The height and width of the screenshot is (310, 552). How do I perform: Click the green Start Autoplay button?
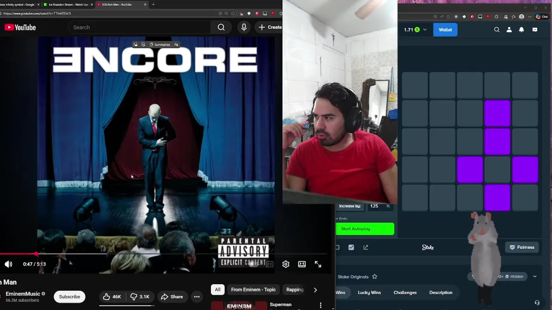pyautogui.click(x=365, y=229)
